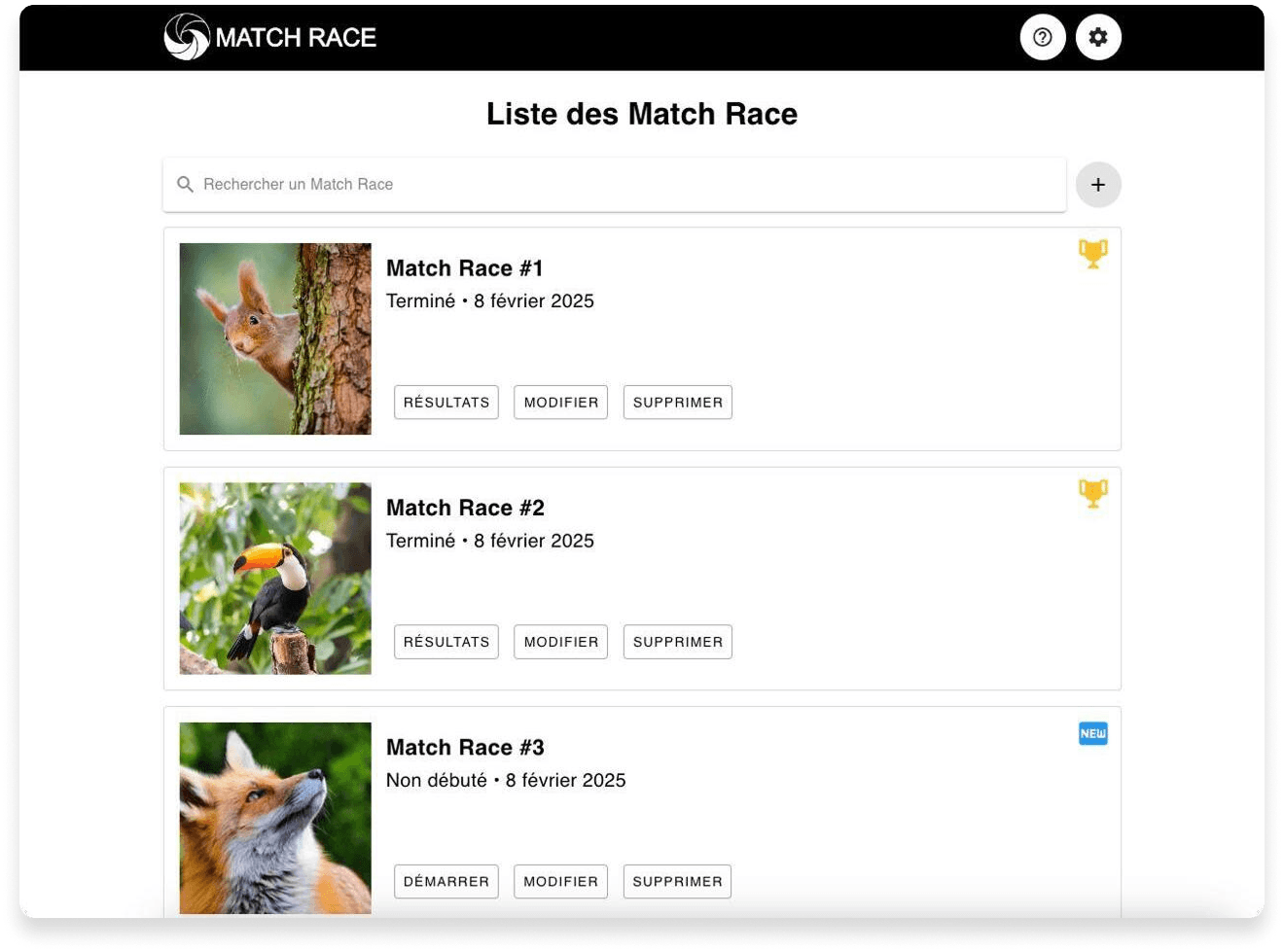Screen dimensions: 1284x952
Task: Select MODIFIER on Match Race #2
Action: click(560, 641)
